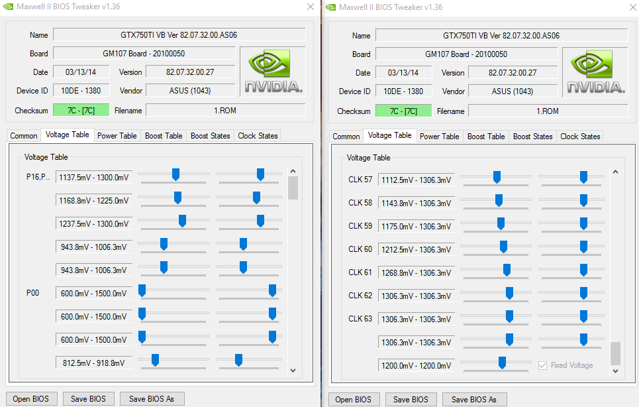Screen dimensions: 639x407
Task: Click title bar app icon in left window
Action: (8, 7)
